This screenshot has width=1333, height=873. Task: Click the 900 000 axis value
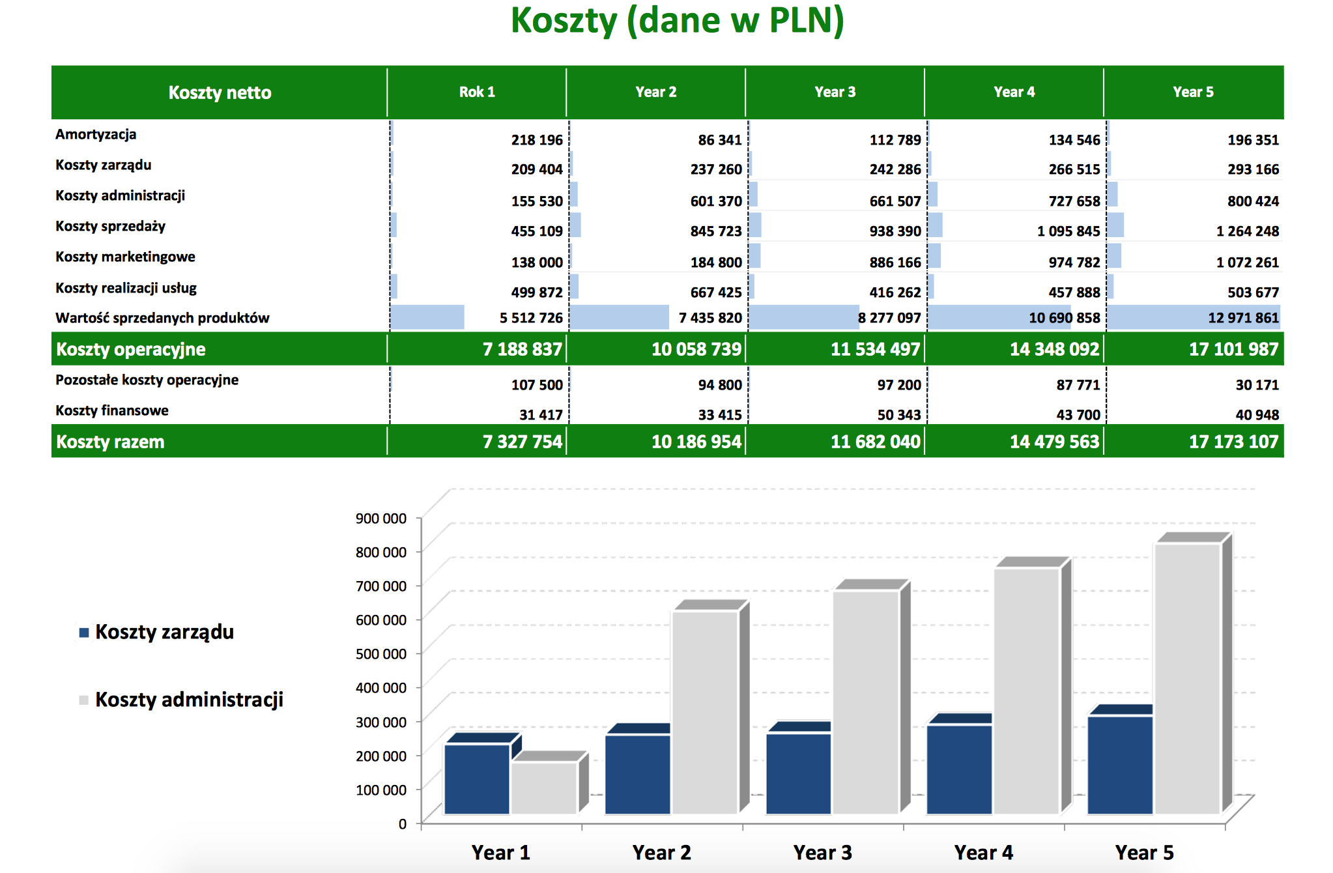tap(380, 519)
